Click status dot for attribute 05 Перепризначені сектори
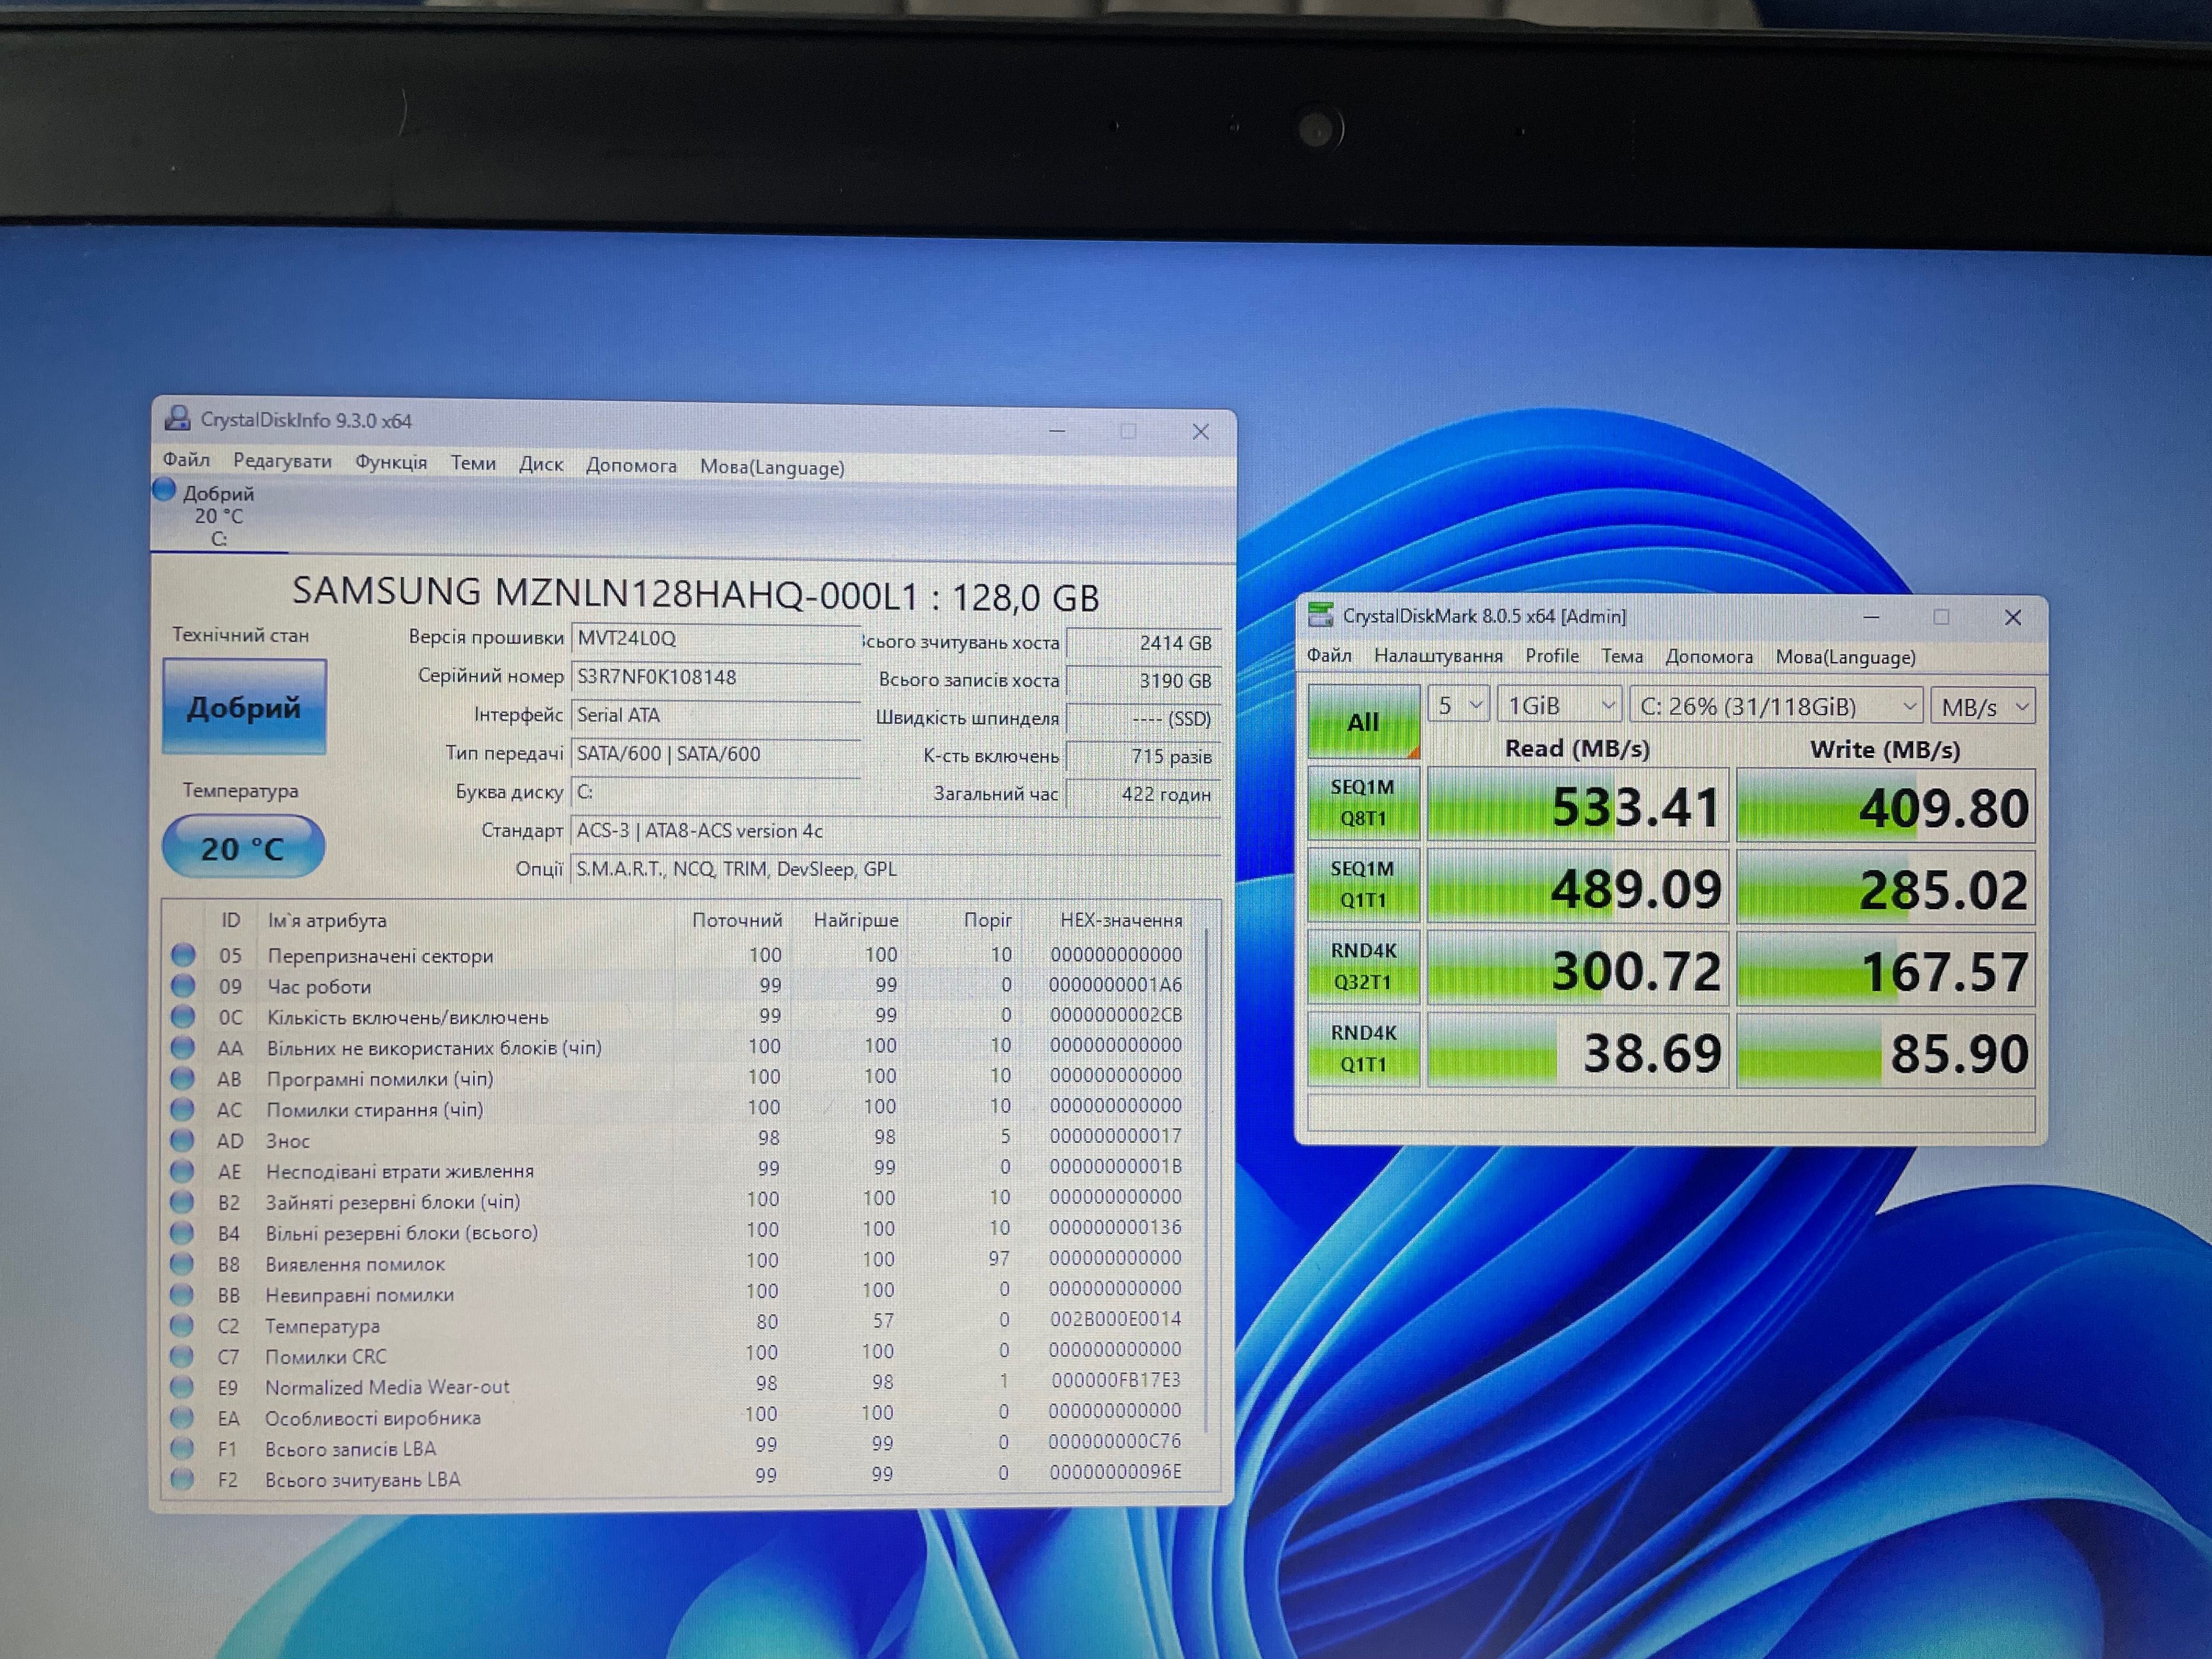 [183, 955]
